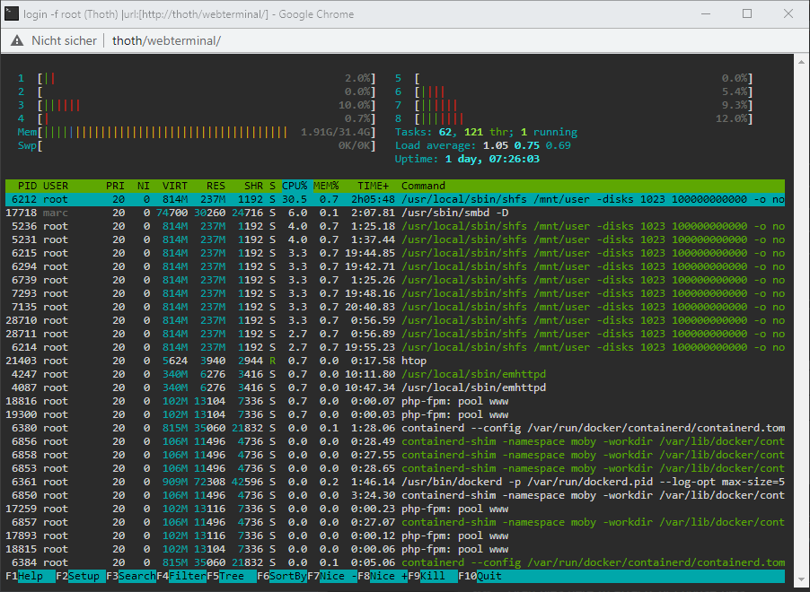The image size is (810, 592).
Task: Click the Load average values line
Action: [x=483, y=145]
